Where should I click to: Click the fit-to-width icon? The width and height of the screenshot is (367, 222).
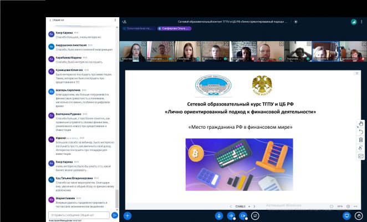[355, 206]
